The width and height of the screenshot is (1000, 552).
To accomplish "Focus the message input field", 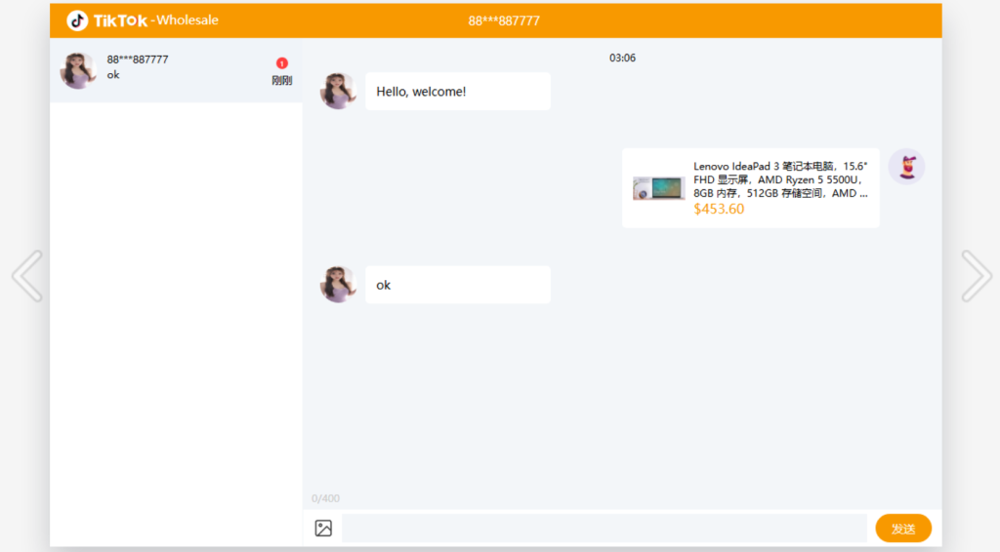I will (x=604, y=528).
